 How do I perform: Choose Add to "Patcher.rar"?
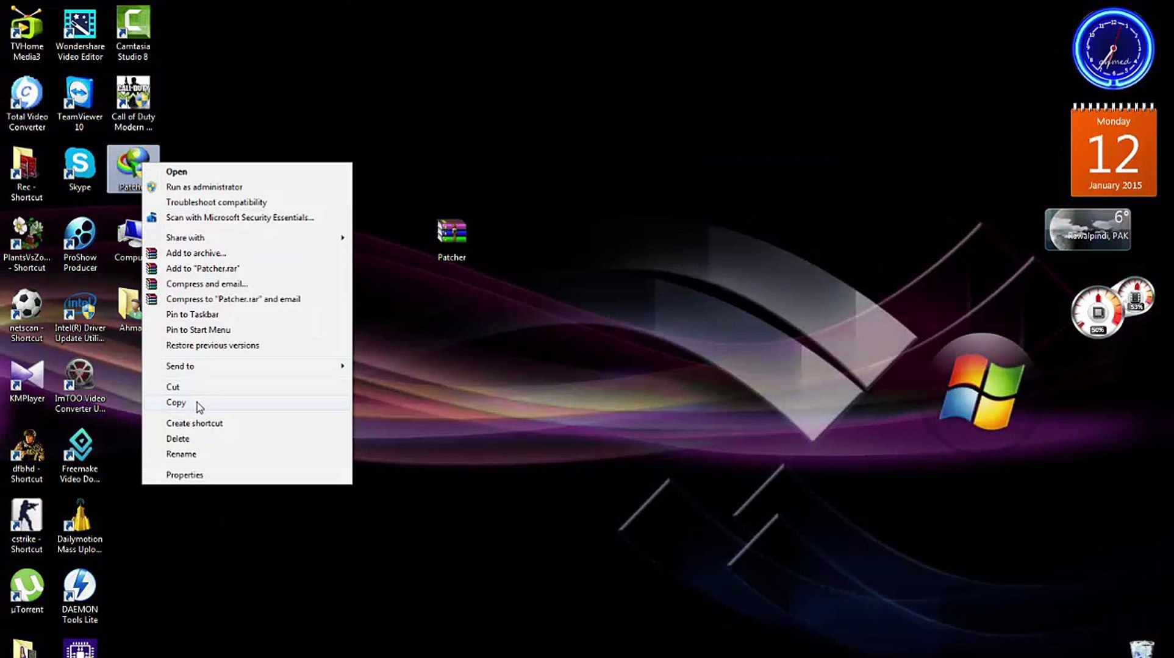pos(247,268)
